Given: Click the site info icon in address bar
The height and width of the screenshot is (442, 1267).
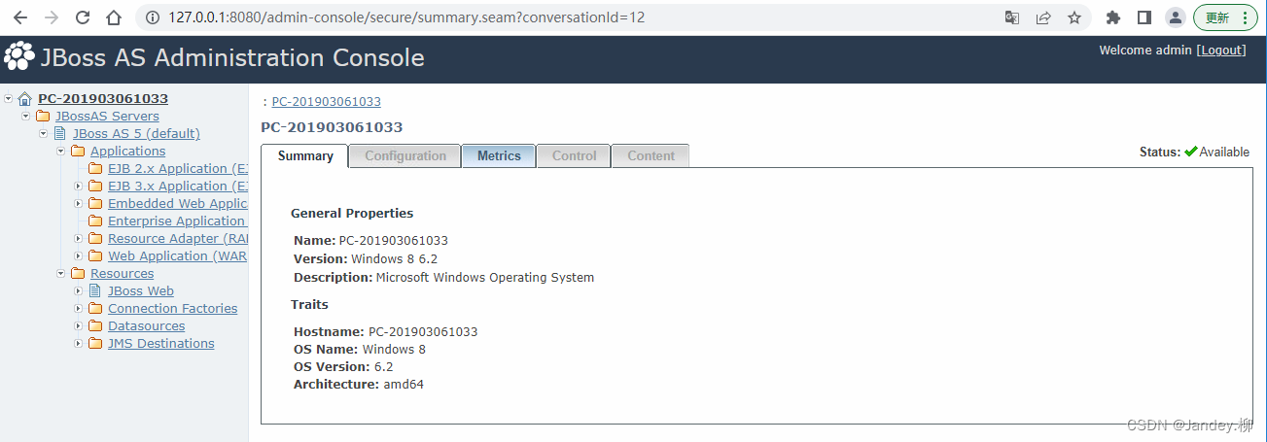Looking at the screenshot, I should coord(153,17).
